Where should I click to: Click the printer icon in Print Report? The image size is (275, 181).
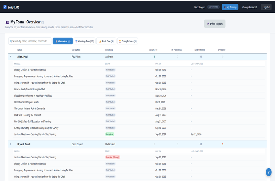[x=208, y=24]
